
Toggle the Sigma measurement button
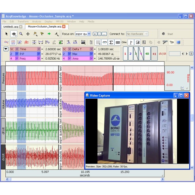coord(111,42)
